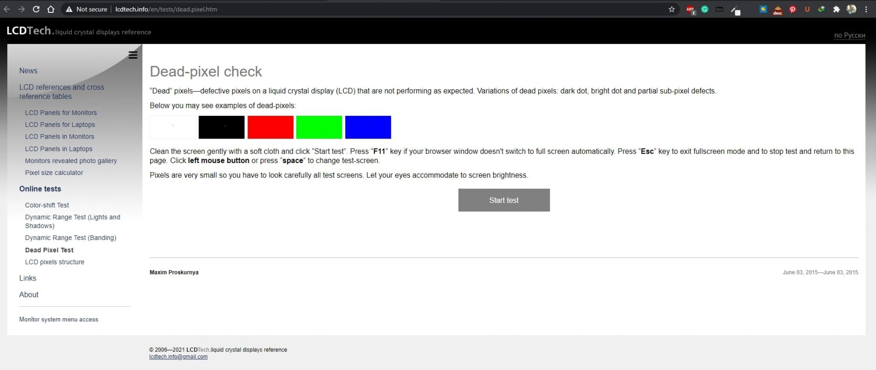876x370 pixels.
Task: Open the Grammarly extension icon
Action: pyautogui.click(x=705, y=9)
